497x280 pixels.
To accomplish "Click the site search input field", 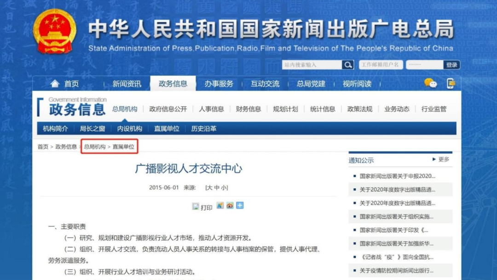I will tap(313, 64).
